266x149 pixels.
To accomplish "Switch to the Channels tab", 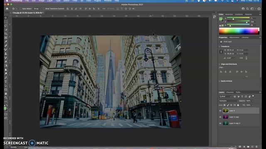I will click(230, 92).
